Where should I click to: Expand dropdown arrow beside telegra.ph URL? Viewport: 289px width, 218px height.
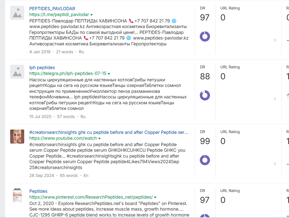(x=109, y=74)
